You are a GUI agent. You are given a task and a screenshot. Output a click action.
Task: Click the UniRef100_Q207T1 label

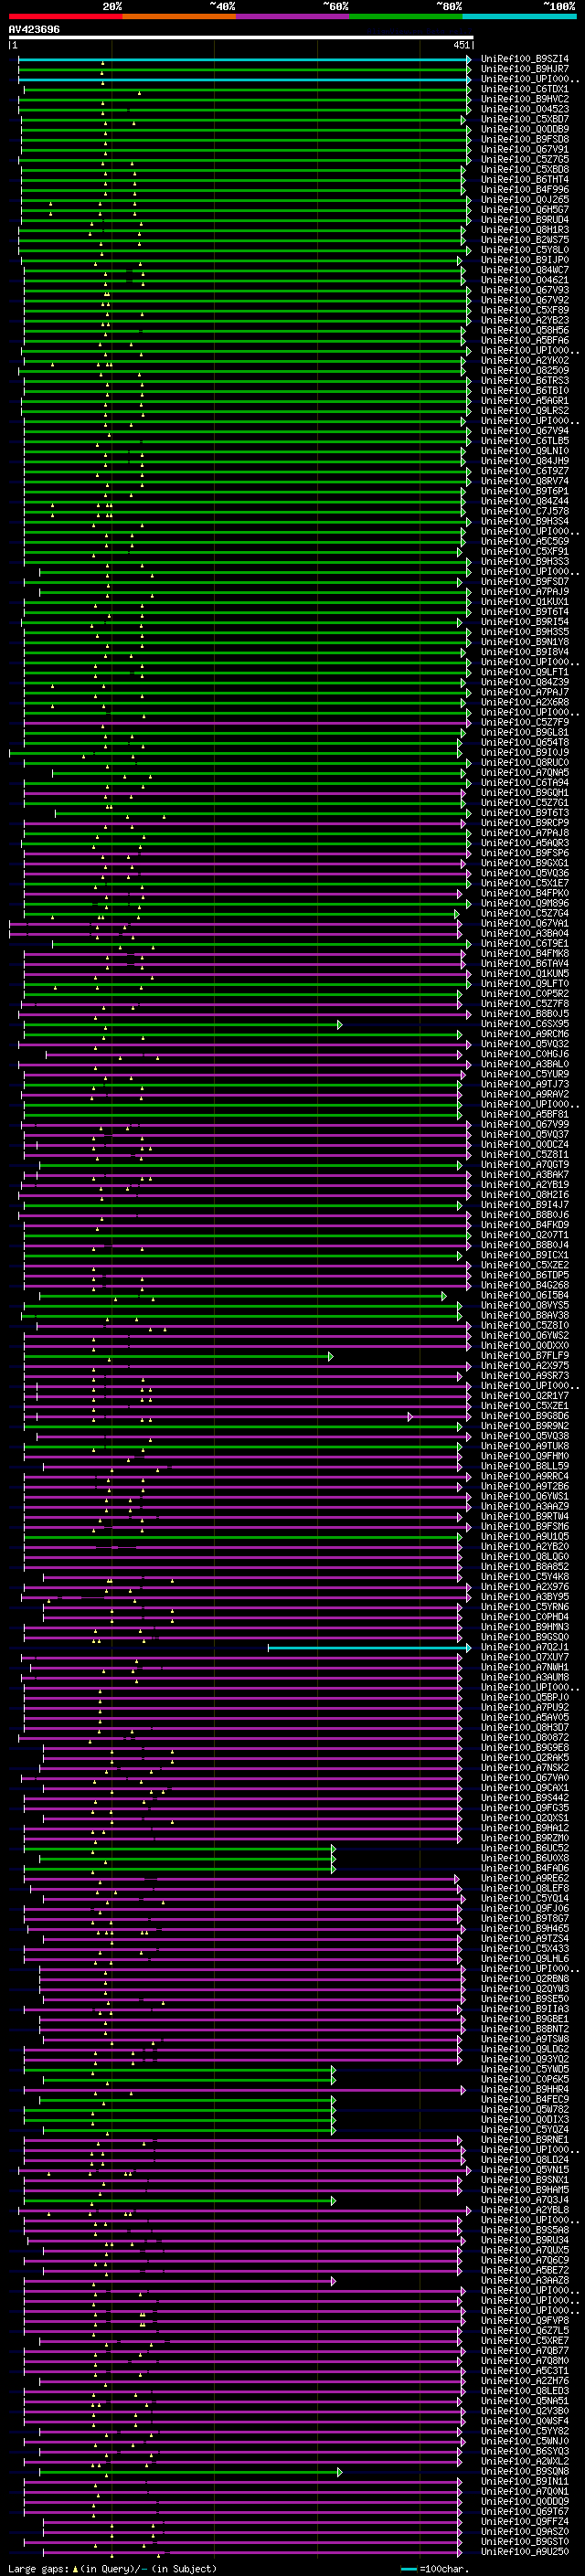point(525,1236)
